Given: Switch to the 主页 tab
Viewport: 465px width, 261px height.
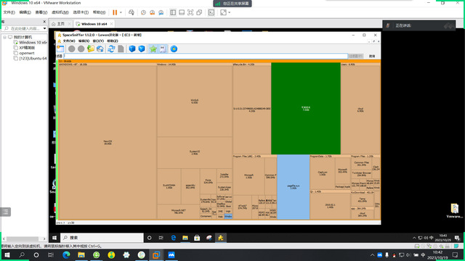Looking at the screenshot, I should tap(61, 24).
